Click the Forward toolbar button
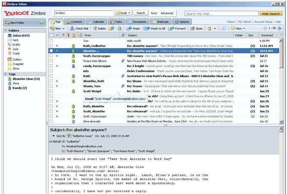The width and height of the screenshot is (287, 194). pyautogui.click(x=177, y=29)
